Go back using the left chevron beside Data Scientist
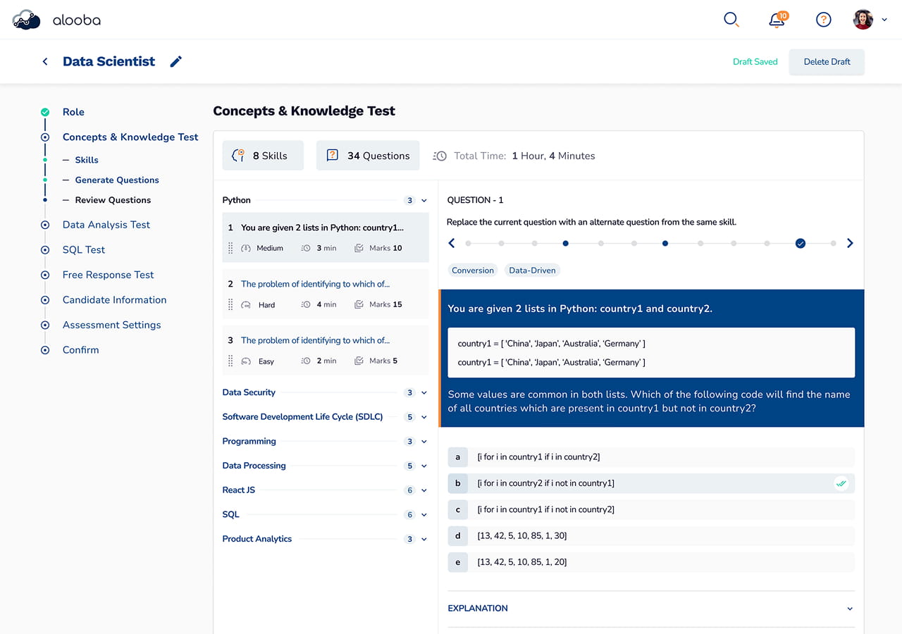The image size is (902, 634). tap(45, 61)
